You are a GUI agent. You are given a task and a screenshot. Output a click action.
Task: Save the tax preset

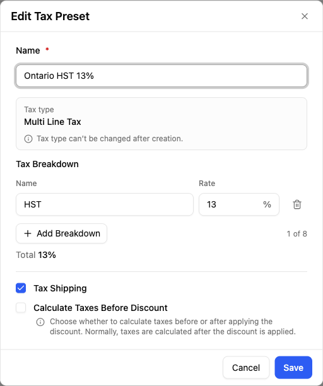pyautogui.click(x=293, y=368)
